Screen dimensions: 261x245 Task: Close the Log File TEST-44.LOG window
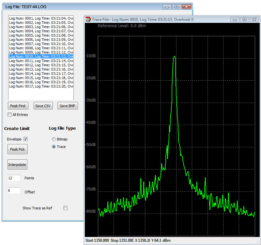186,7
